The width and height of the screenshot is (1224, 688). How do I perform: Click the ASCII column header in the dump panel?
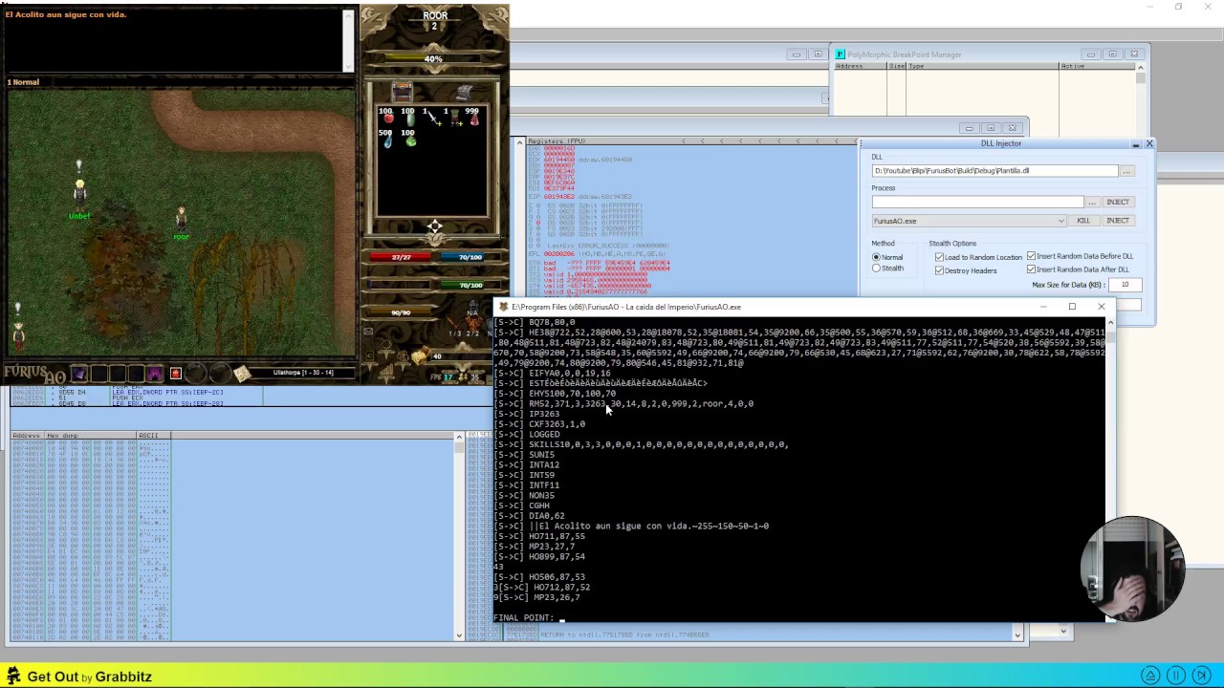pyautogui.click(x=154, y=436)
